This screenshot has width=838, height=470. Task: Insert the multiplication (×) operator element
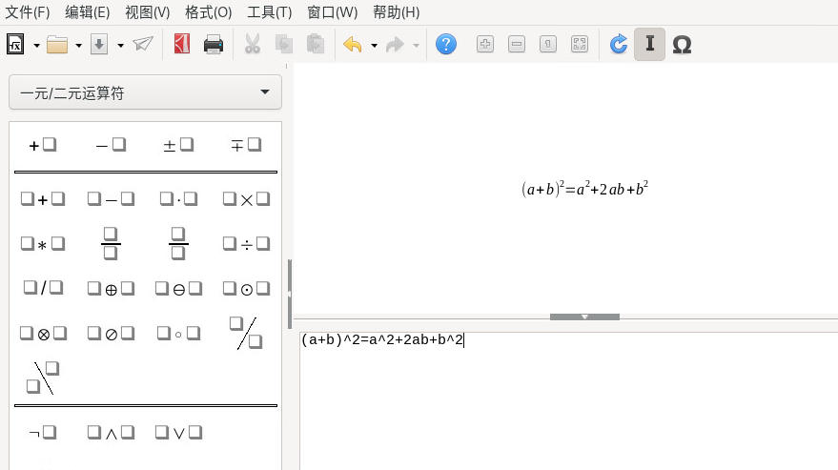pyautogui.click(x=246, y=199)
